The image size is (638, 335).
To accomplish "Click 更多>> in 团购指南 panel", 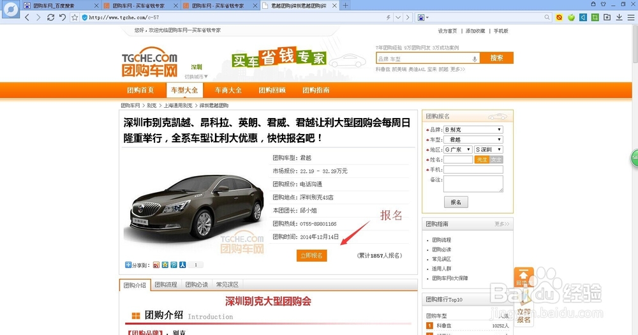I will pos(501,224).
